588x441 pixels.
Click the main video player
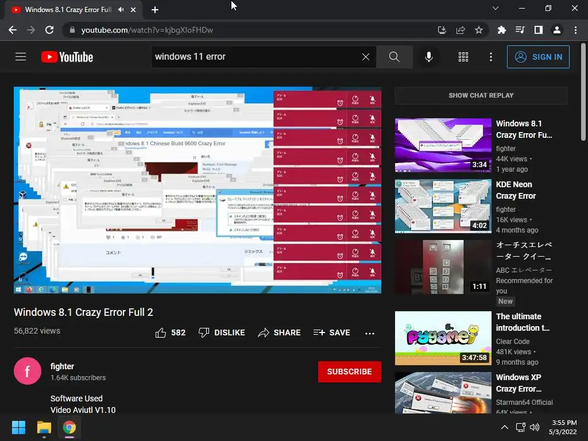point(198,189)
